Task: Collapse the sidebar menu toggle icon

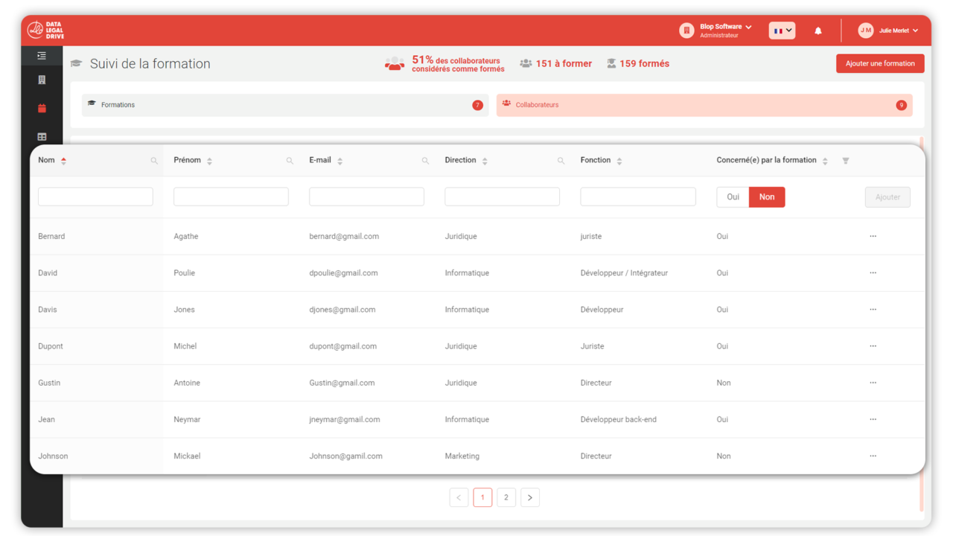Action: [x=42, y=56]
